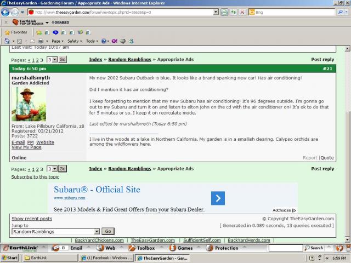This screenshot has width=351, height=263.
Task: Click Subscribe to this topic
Action: (x=35, y=177)
